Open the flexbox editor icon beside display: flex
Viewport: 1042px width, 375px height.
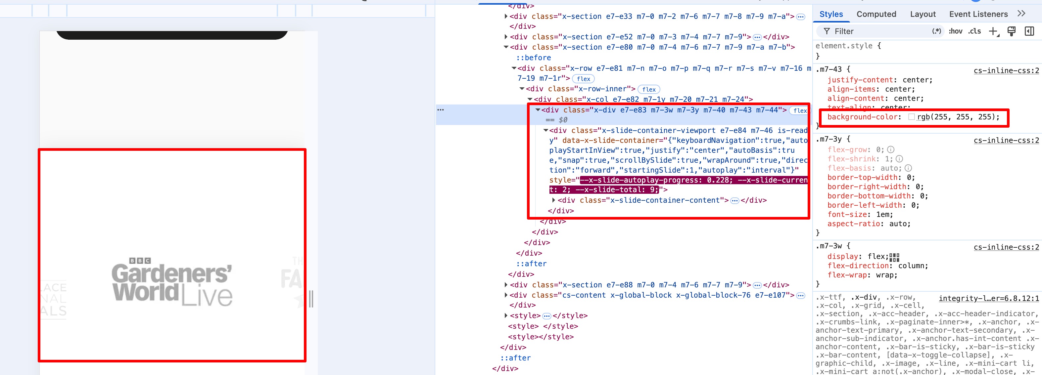pyautogui.click(x=894, y=257)
